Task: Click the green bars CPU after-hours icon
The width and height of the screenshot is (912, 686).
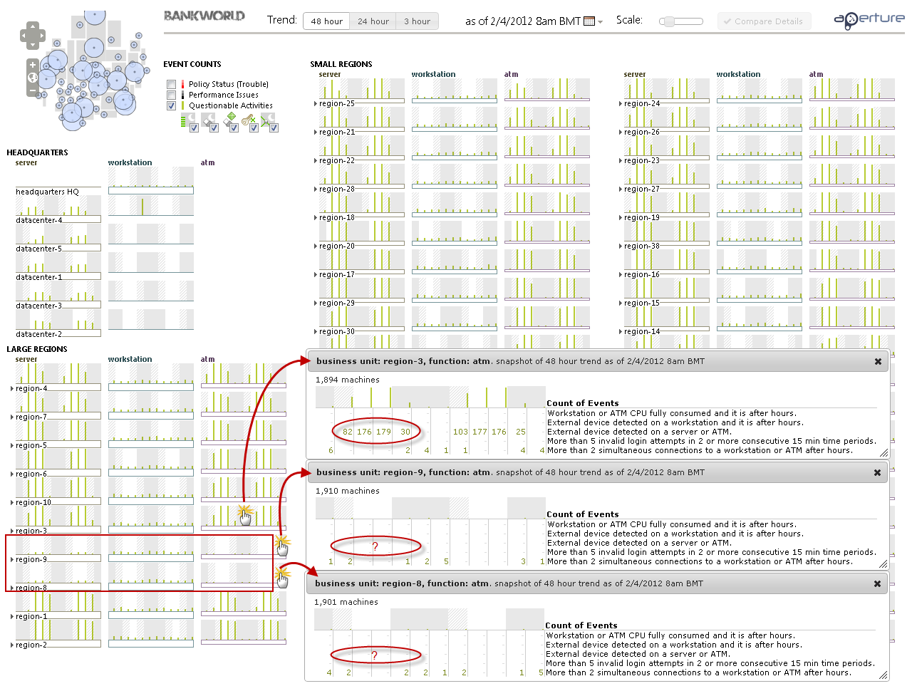Action: tap(187, 121)
